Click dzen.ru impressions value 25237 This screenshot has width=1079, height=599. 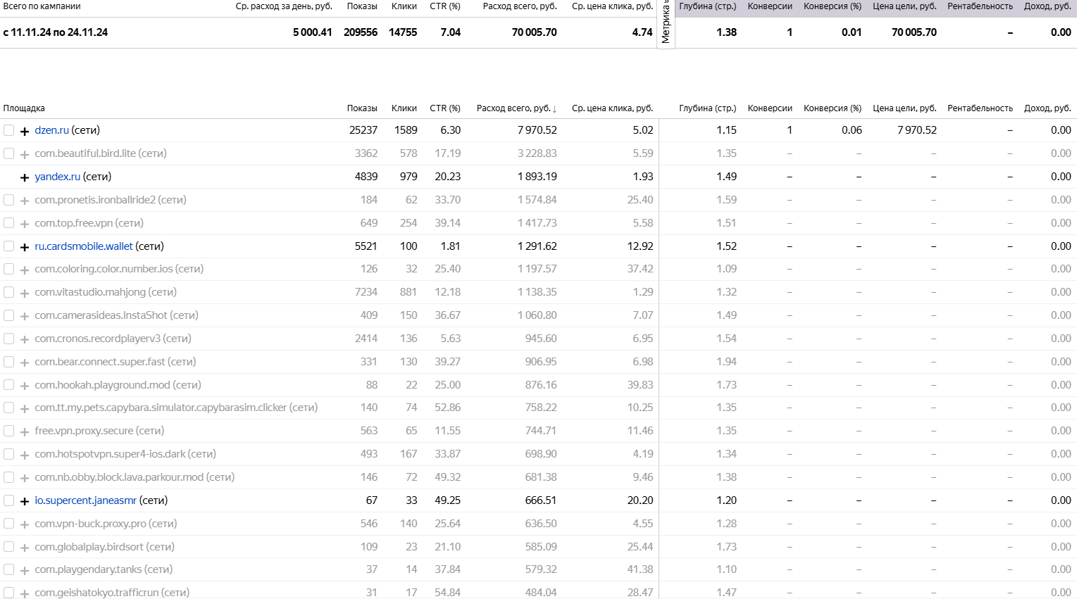(x=363, y=130)
